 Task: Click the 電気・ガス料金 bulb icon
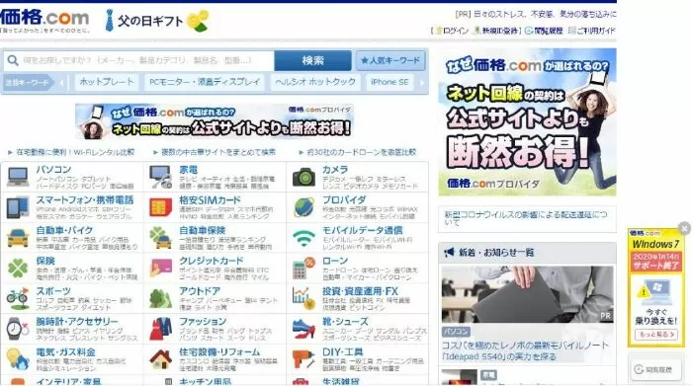[x=18, y=359]
